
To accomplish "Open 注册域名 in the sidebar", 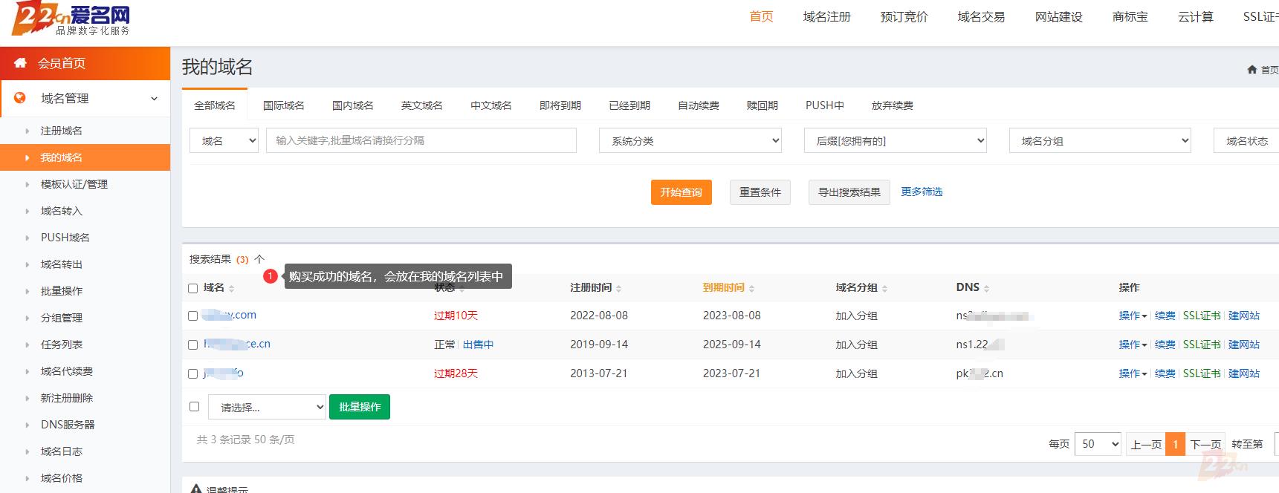I will tap(62, 131).
